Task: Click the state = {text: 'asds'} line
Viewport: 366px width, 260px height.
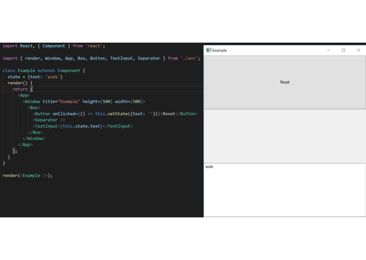Action: (35, 77)
